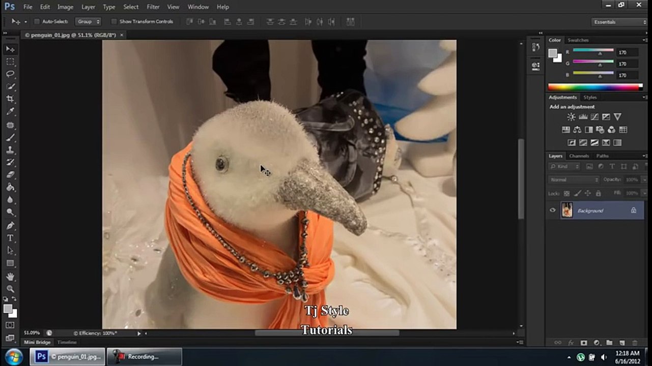Screen dimensions: 652x366
Task: Add a Brightness/Contrast adjustment
Action: click(571, 117)
